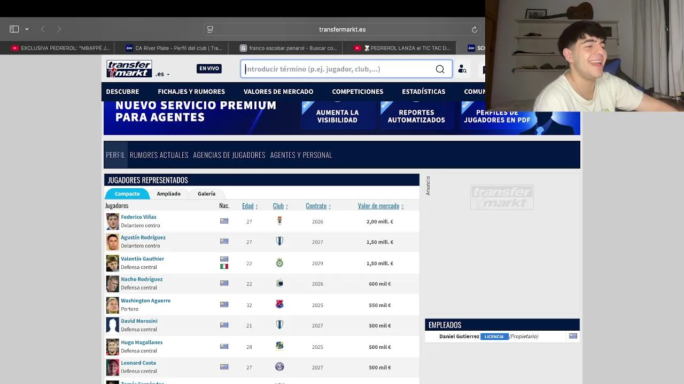
Task: Open Nacho Rodríguez player link
Action: click(x=142, y=279)
